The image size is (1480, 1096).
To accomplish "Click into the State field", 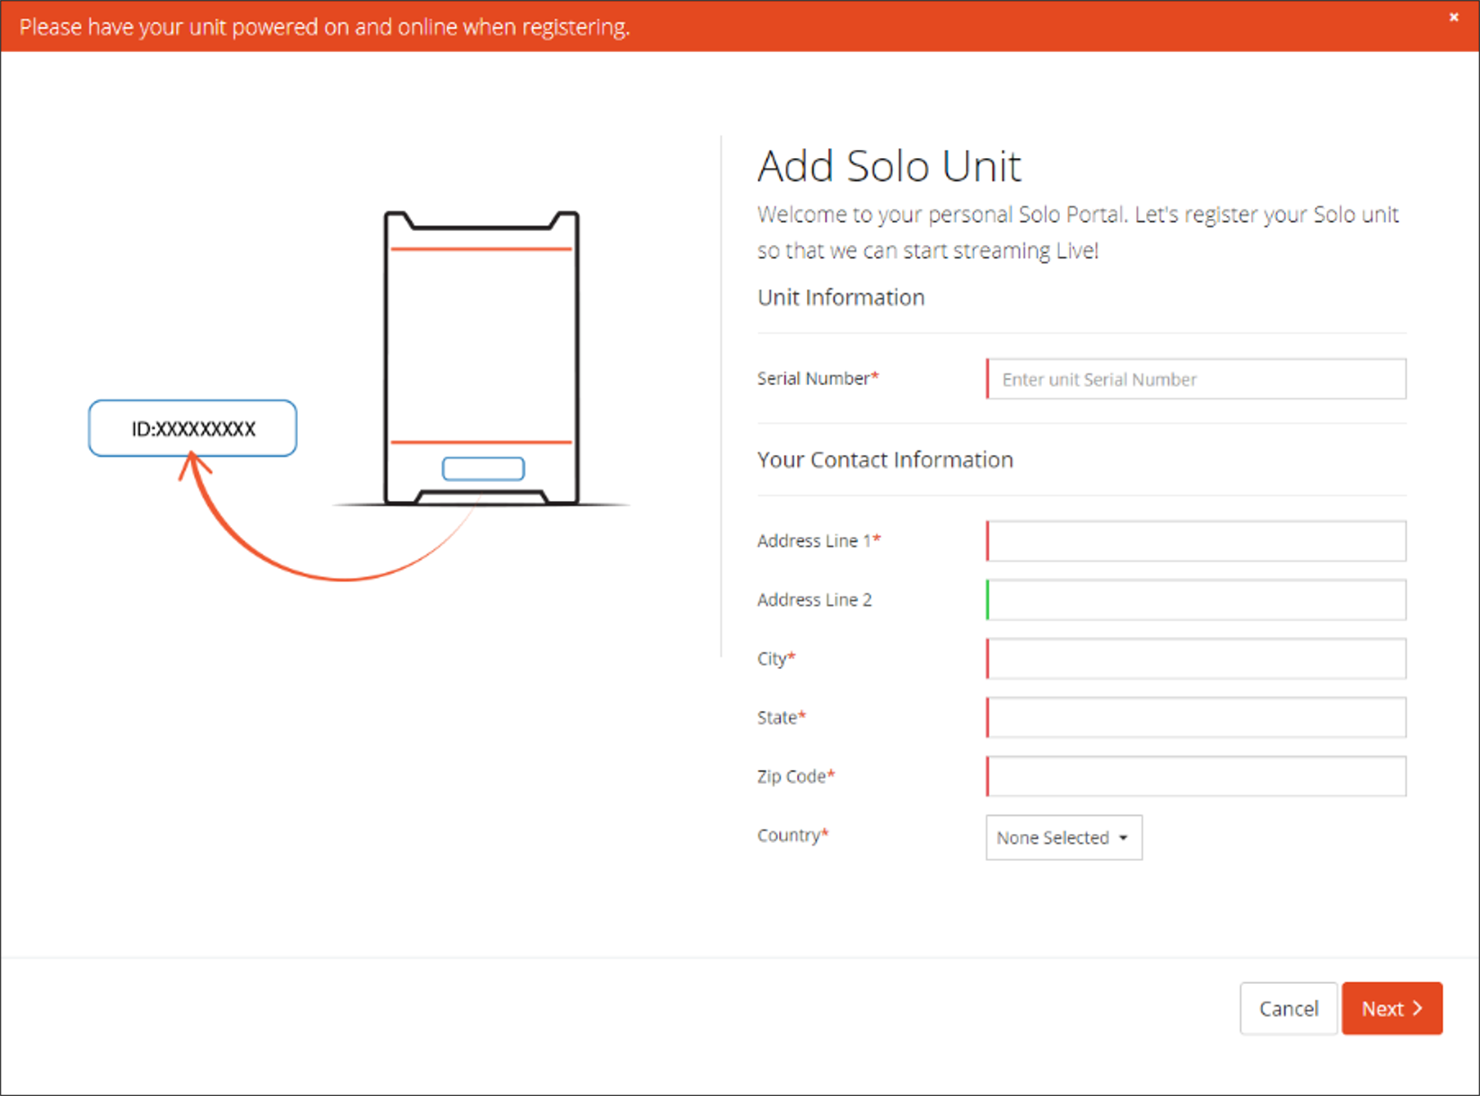I will [x=1195, y=717].
